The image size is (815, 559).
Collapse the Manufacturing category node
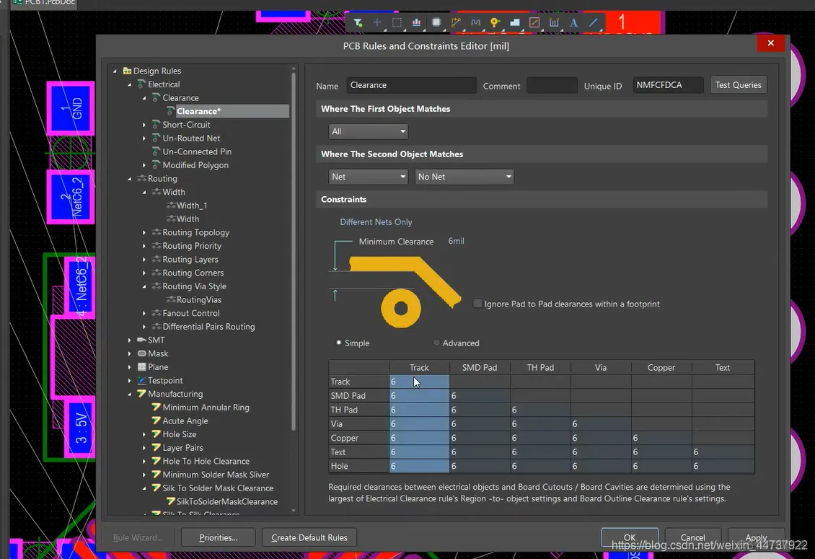coord(129,394)
